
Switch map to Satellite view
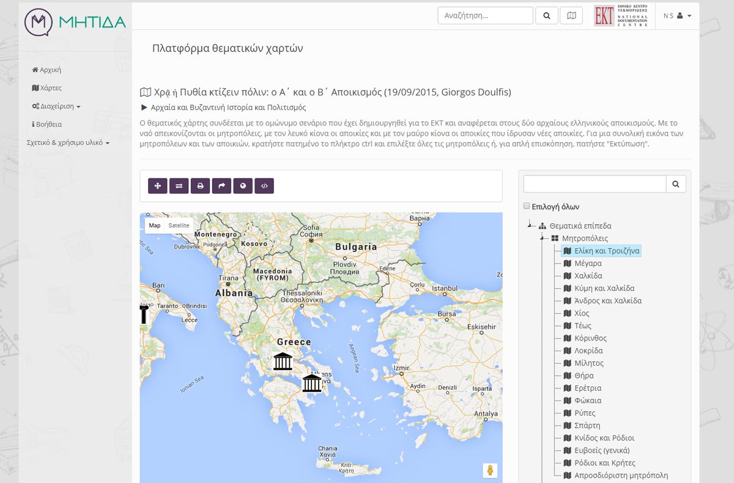[179, 226]
